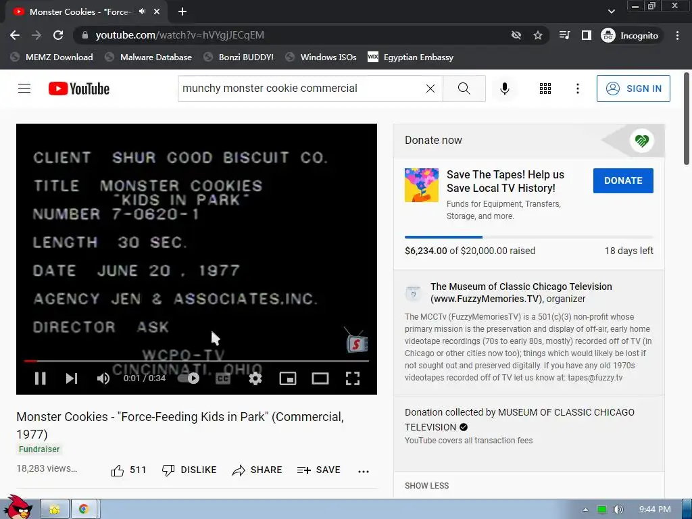Open video player settings gear

tap(255, 378)
